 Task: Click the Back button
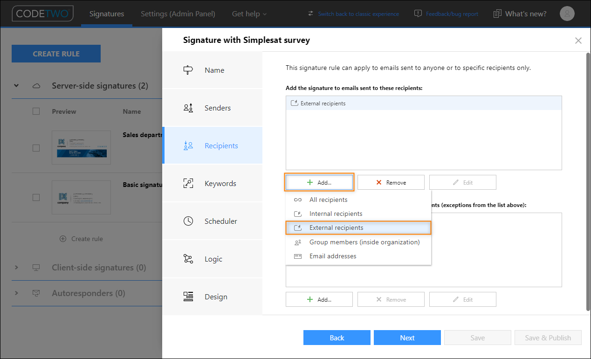(x=337, y=338)
